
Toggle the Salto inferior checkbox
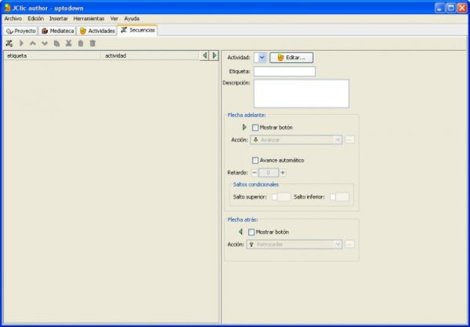332,197
